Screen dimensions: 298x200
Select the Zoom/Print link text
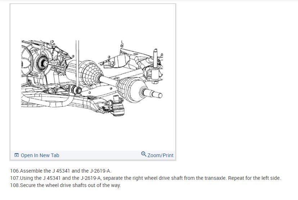[161, 155]
